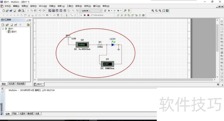Toggle the design toolbox view icon
The width and height of the screenshot is (224, 121).
pos(50,11)
